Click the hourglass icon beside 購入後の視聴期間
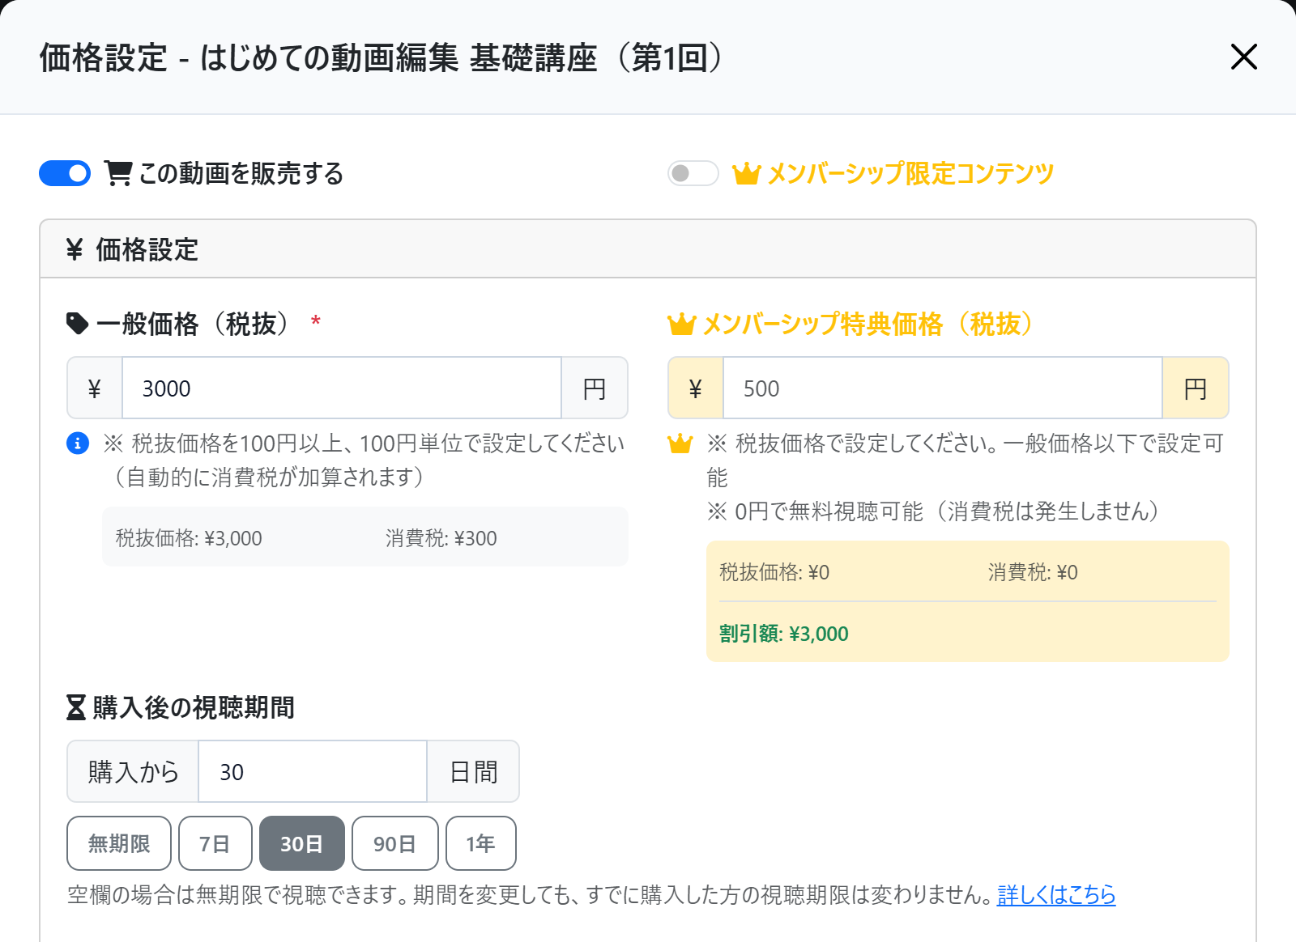This screenshot has width=1296, height=942. pyautogui.click(x=75, y=707)
